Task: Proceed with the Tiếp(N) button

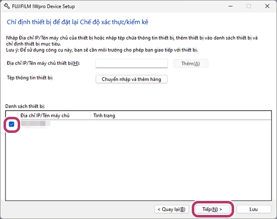Action: coord(212,209)
